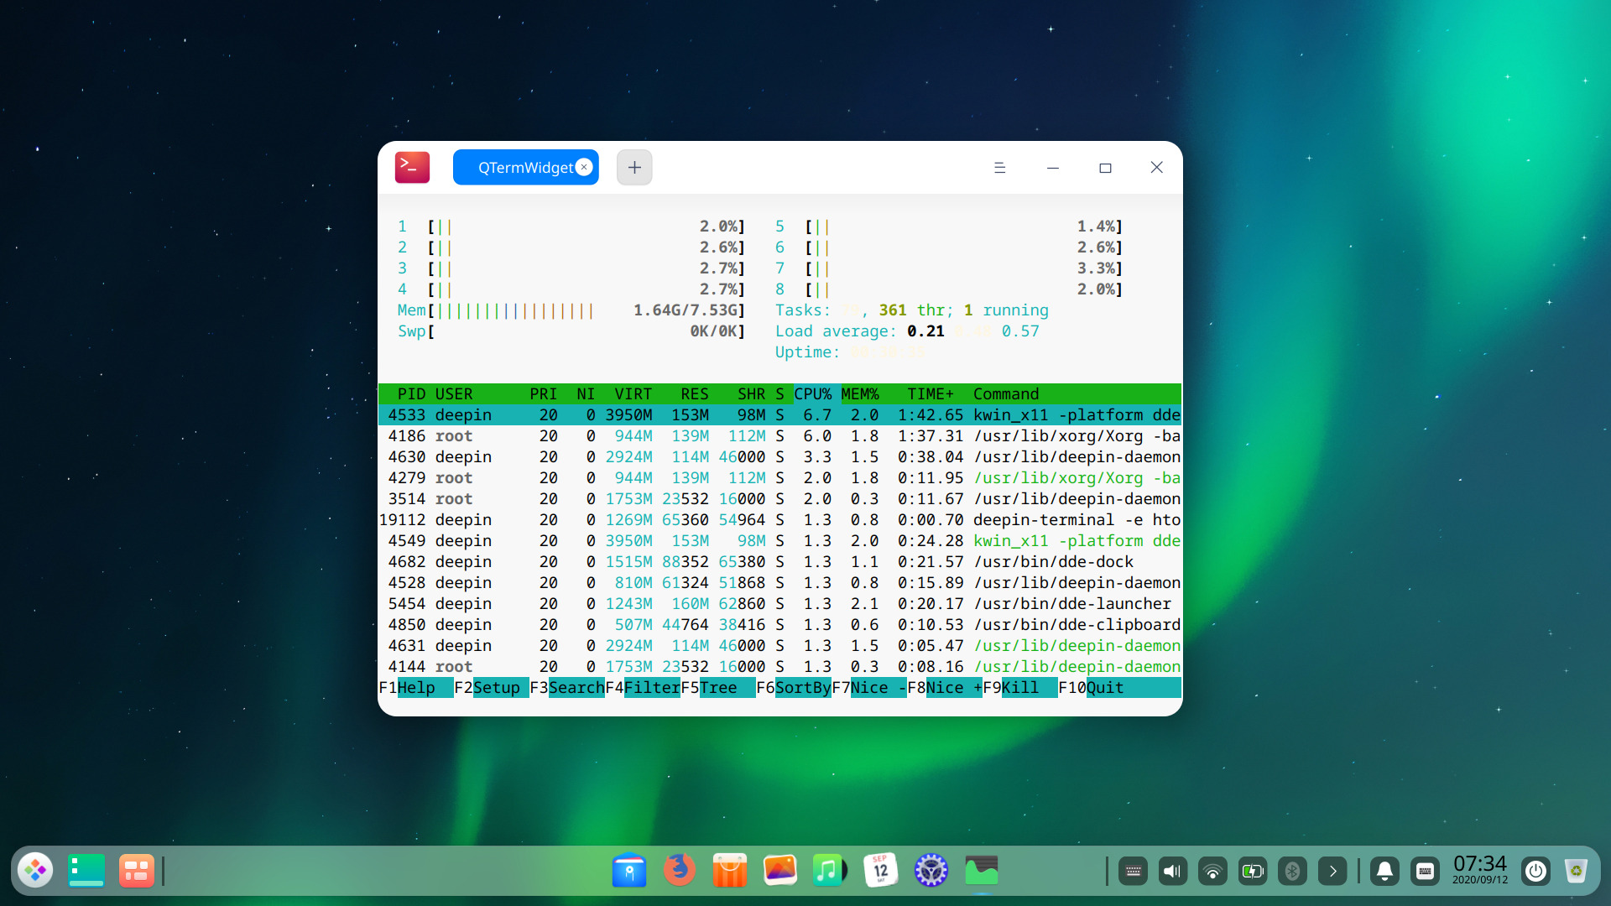The height and width of the screenshot is (906, 1611).
Task: Open the Control Center from the dock
Action: click(x=931, y=870)
